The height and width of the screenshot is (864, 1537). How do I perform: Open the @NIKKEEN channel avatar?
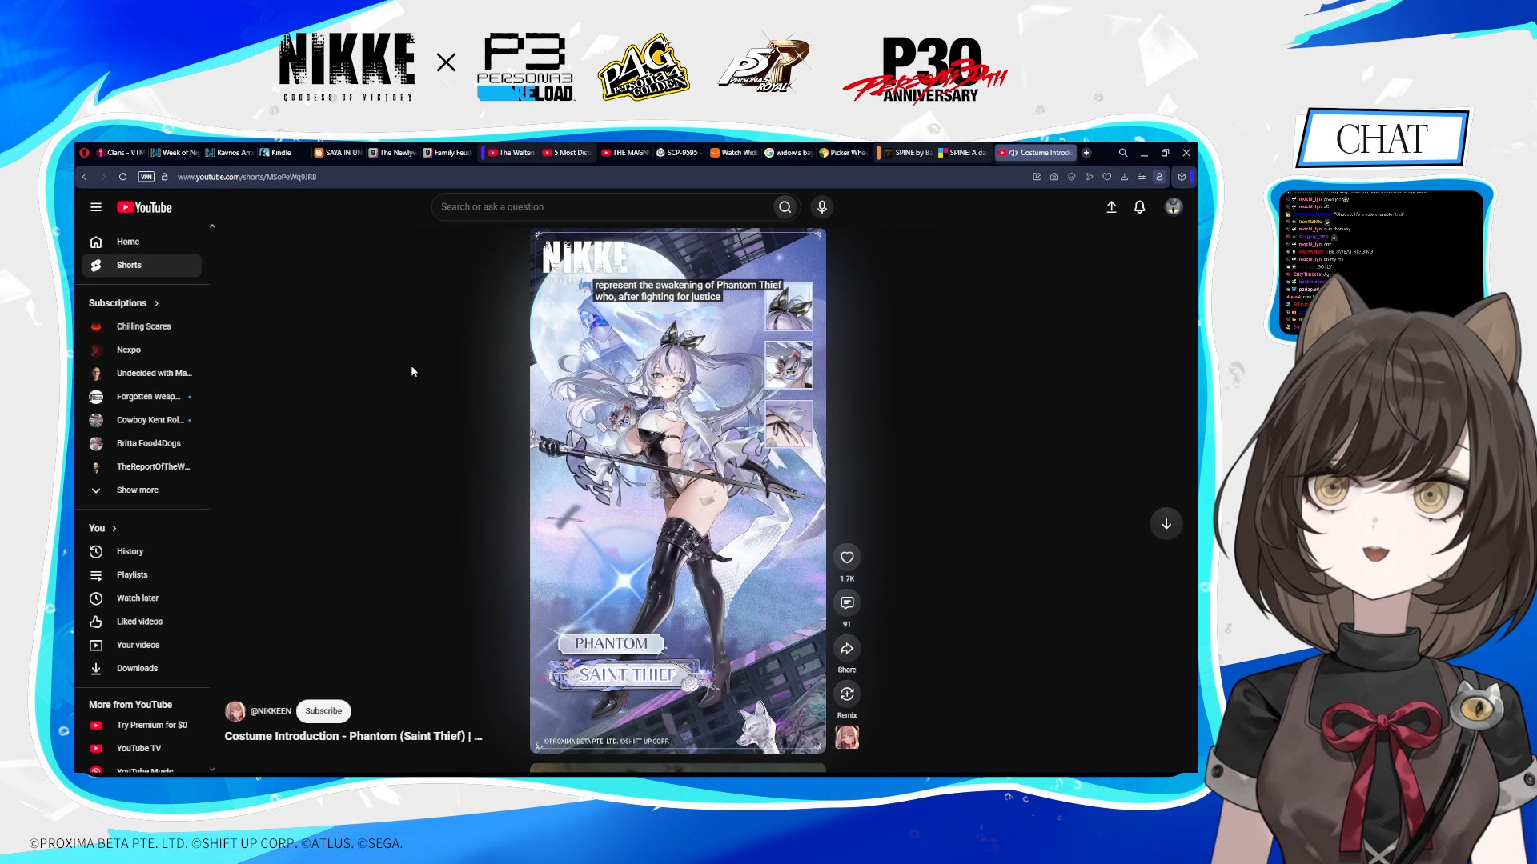point(235,711)
